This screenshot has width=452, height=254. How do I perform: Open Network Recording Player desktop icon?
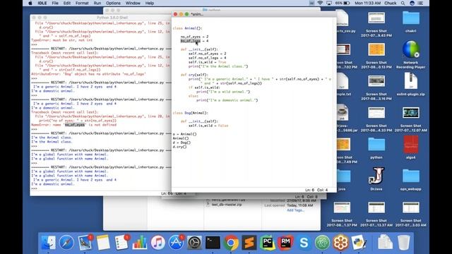[x=411, y=49]
